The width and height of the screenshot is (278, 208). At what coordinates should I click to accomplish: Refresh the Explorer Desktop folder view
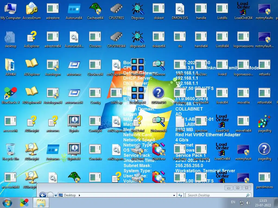coord(180,195)
